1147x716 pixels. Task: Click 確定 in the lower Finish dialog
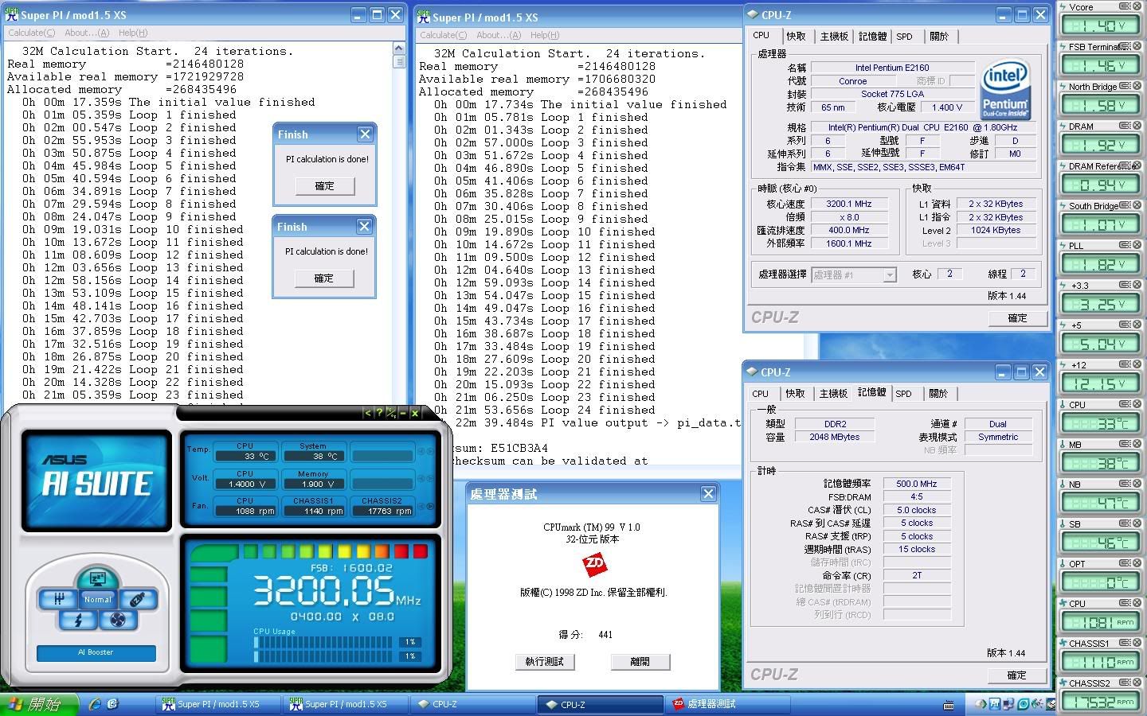[x=323, y=278]
